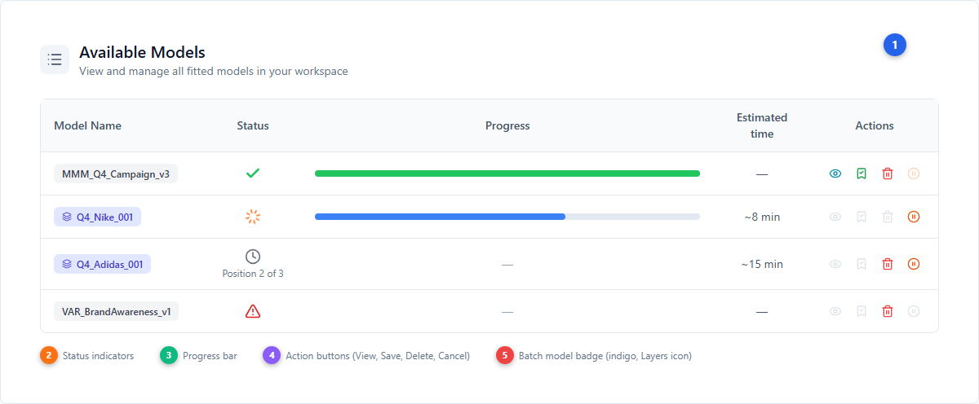Click the Model Name column header
The height and width of the screenshot is (404, 979).
[x=87, y=125]
